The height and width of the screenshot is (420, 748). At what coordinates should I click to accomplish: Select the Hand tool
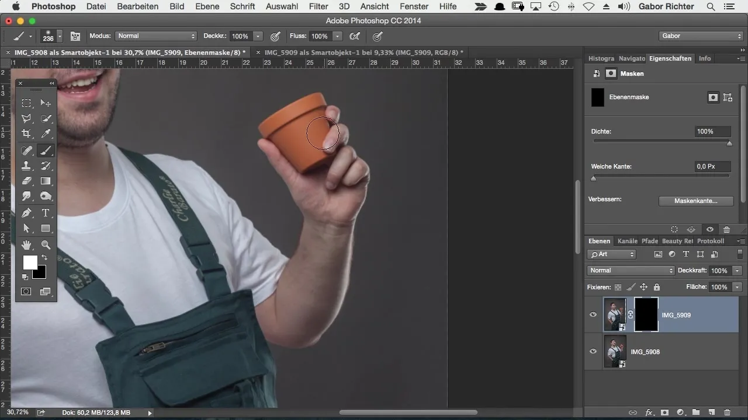tap(27, 245)
